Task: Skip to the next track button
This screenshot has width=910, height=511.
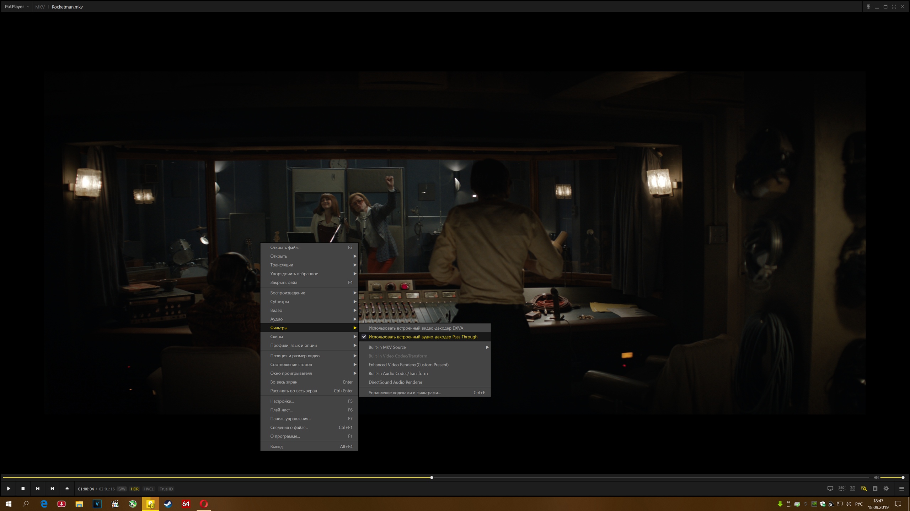Action: [52, 489]
